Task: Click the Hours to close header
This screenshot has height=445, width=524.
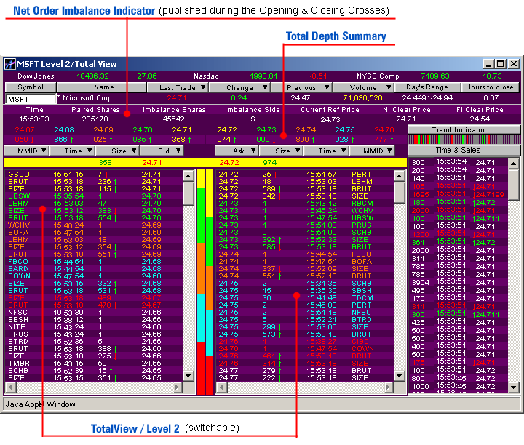Action: click(490, 87)
